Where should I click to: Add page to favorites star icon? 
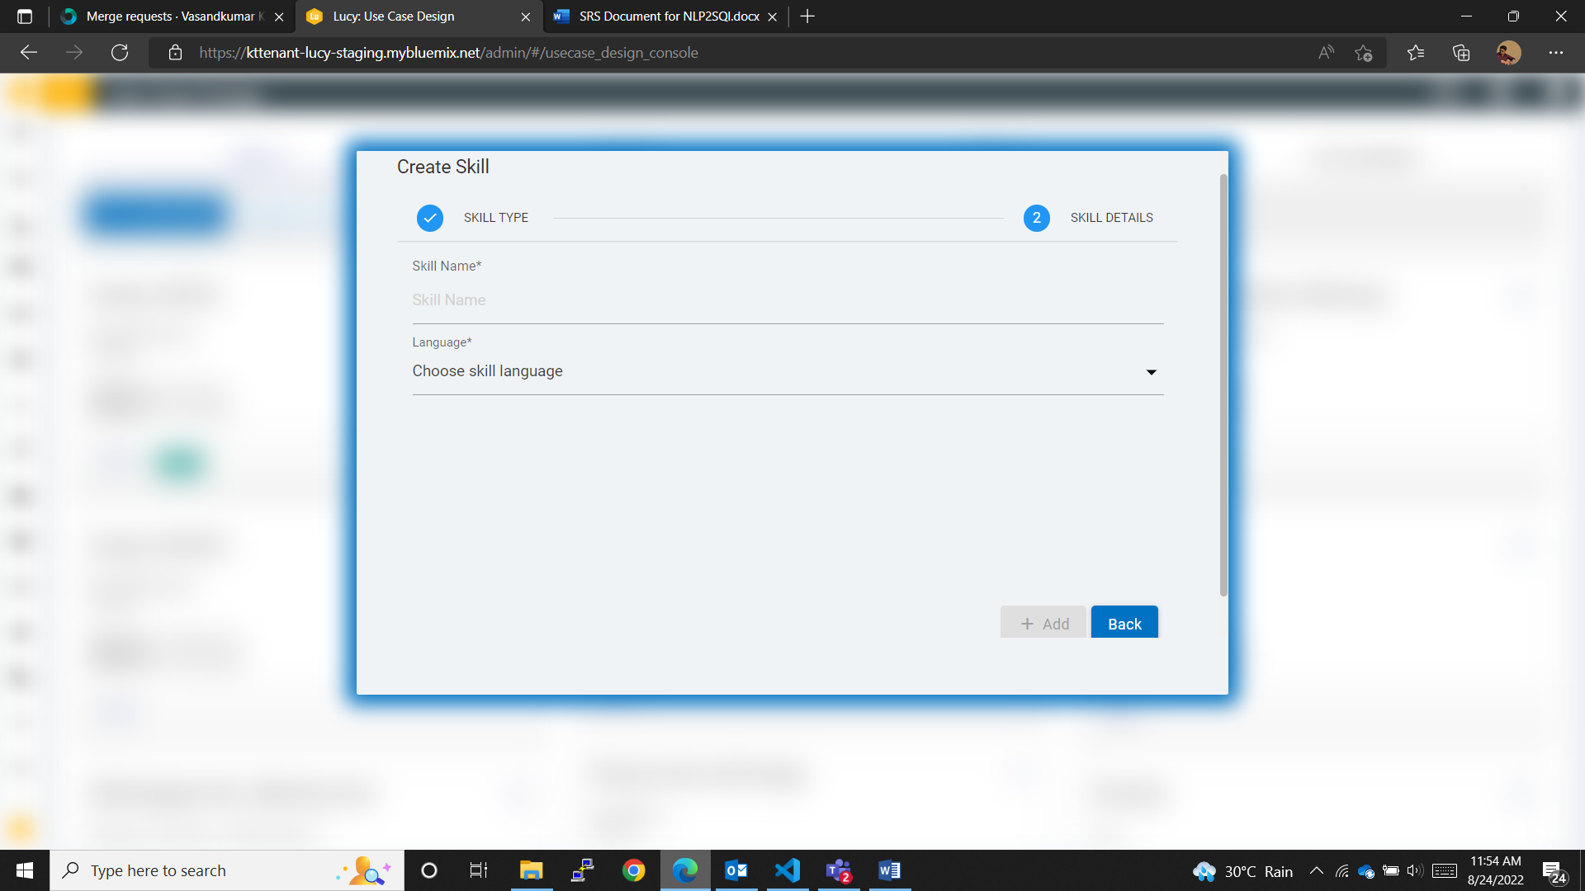1364,53
